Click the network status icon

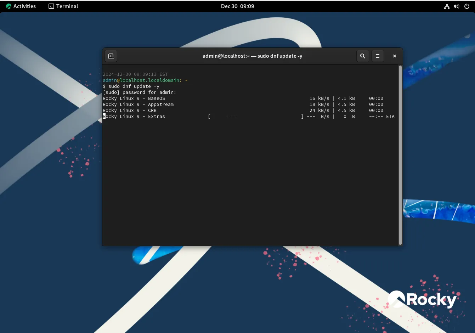click(x=447, y=6)
